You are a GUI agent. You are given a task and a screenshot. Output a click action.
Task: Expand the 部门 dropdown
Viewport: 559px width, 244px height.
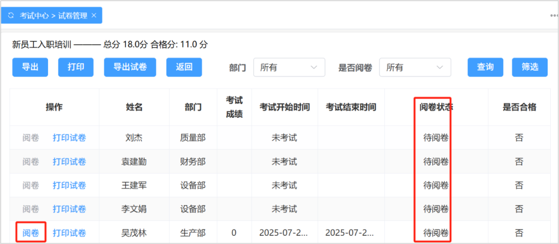(289, 67)
